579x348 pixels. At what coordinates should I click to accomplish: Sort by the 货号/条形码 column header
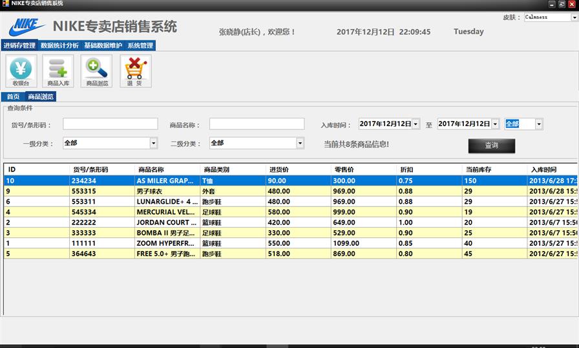click(x=102, y=169)
